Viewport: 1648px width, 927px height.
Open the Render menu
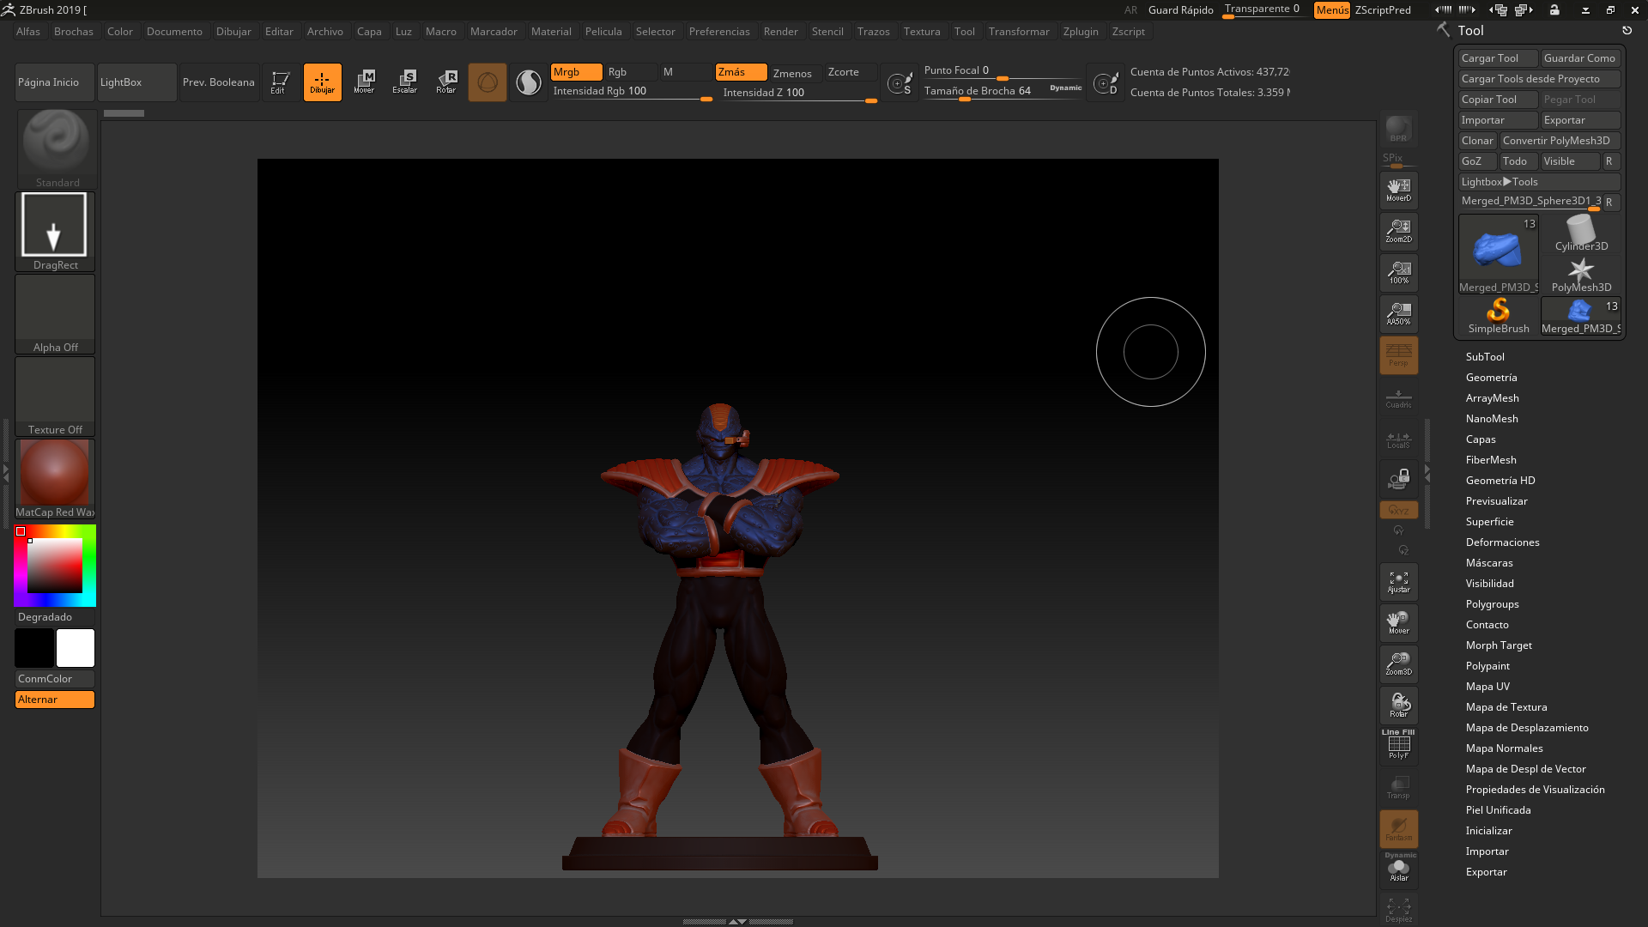click(x=780, y=32)
